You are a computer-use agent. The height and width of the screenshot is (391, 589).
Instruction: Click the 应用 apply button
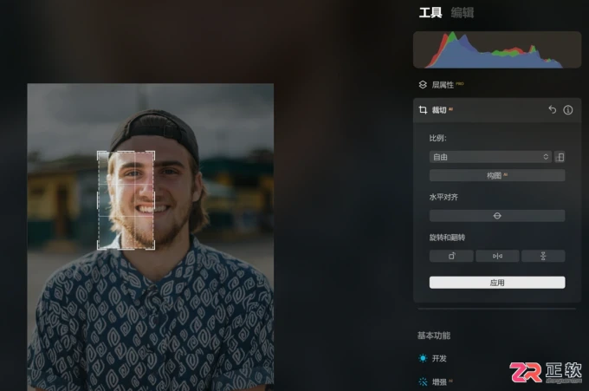pos(497,283)
